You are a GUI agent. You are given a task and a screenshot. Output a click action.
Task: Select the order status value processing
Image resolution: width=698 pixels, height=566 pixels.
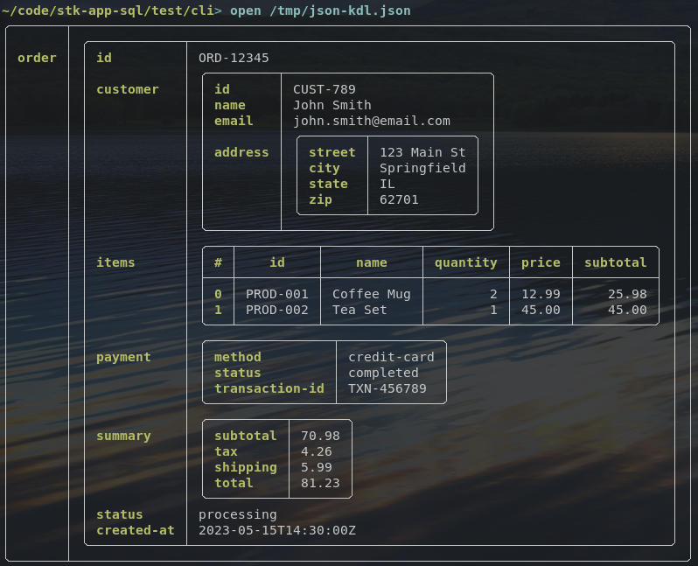point(237,514)
